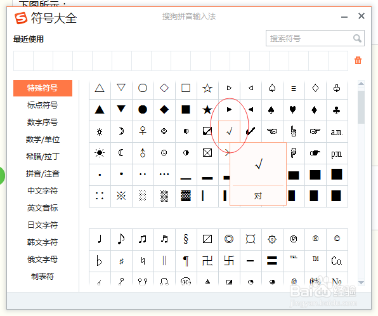Image resolution: width=378 pixels, height=316 pixels.
Task: Open the 特殊符号 category
Action: 42,88
